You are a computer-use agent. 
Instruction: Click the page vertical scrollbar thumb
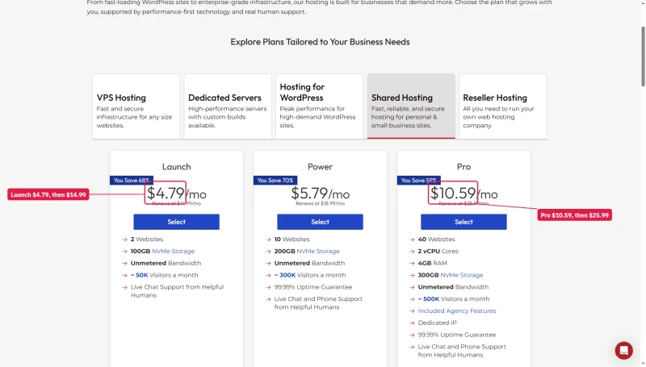(x=643, y=56)
